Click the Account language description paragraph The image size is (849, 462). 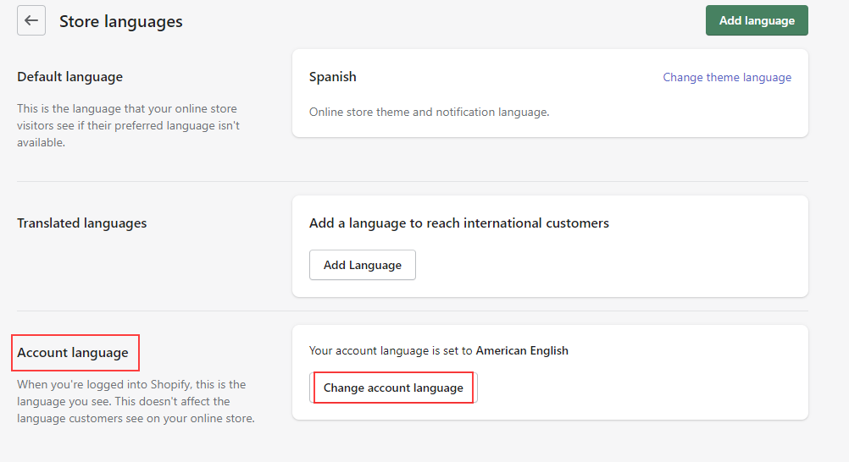tap(136, 401)
